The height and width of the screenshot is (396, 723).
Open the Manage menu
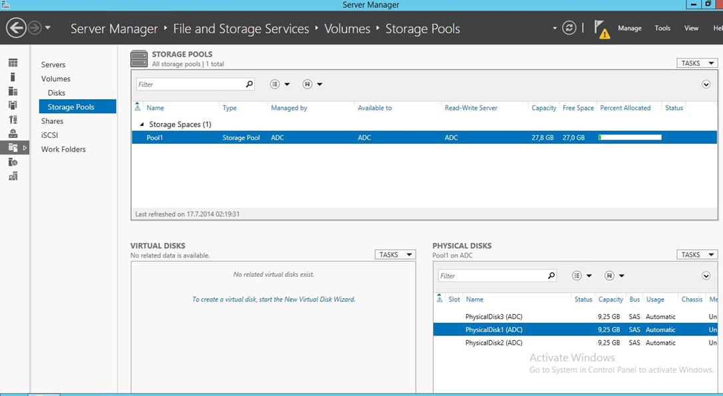pos(629,28)
